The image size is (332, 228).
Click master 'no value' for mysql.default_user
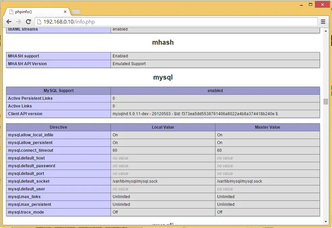point(225,189)
